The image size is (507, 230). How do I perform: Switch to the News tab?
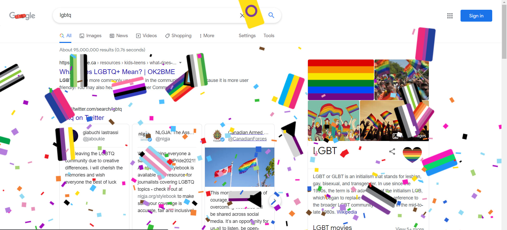point(119,36)
